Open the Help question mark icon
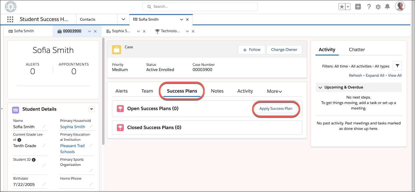This screenshot has height=192, width=415. (369, 7)
